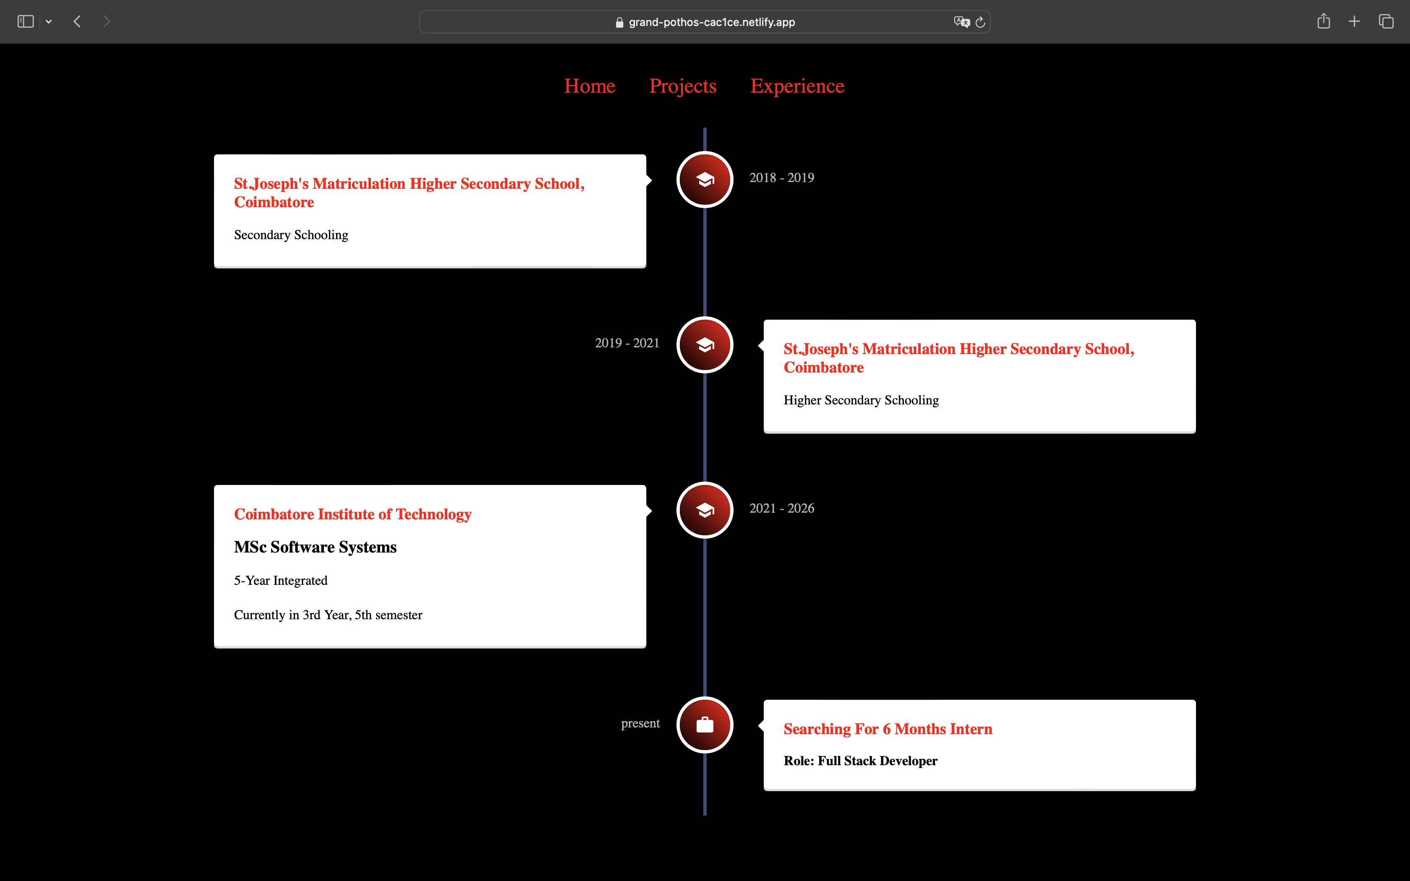Click the Coimbatore Institute of Technology heading
Viewport: 1410px width, 881px height.
352,514
